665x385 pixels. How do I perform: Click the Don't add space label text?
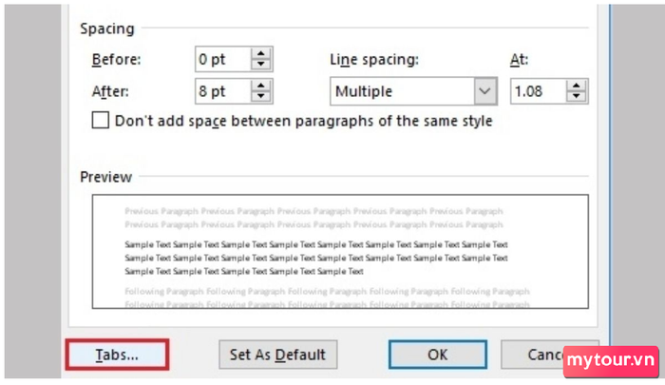304,121
